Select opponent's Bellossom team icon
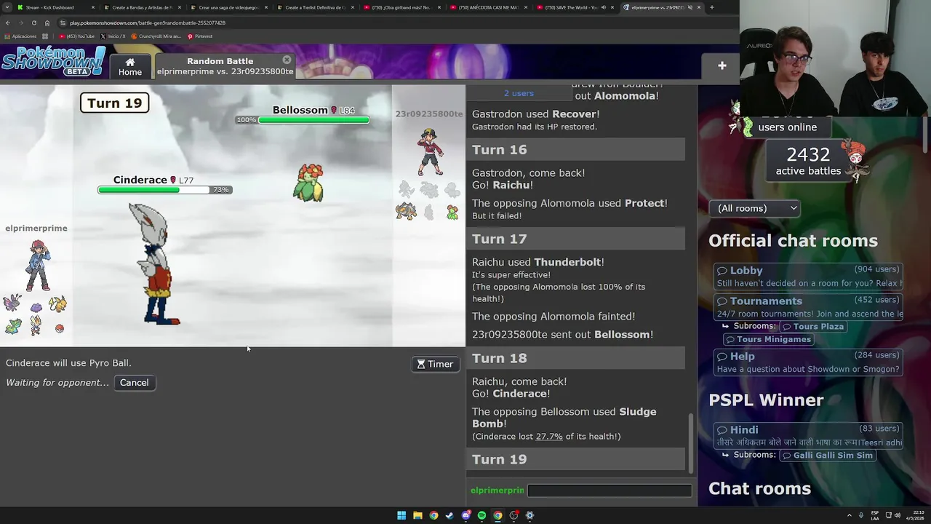 click(x=452, y=213)
